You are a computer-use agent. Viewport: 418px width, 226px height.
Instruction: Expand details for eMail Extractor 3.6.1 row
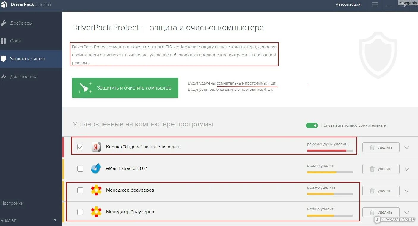(407, 169)
